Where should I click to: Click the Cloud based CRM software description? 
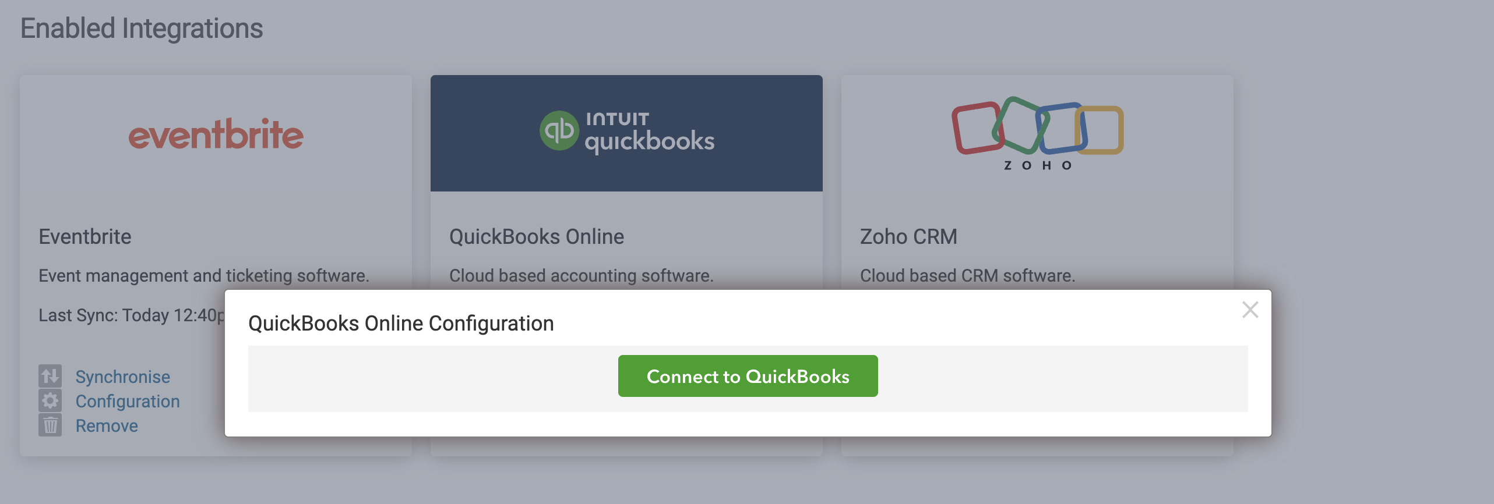click(x=967, y=275)
